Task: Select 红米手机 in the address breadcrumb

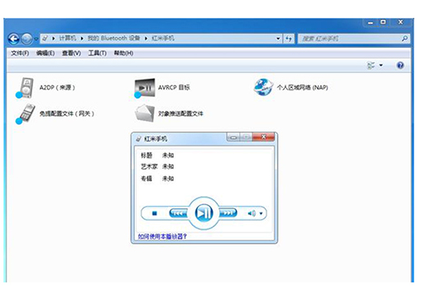Action: pos(163,38)
